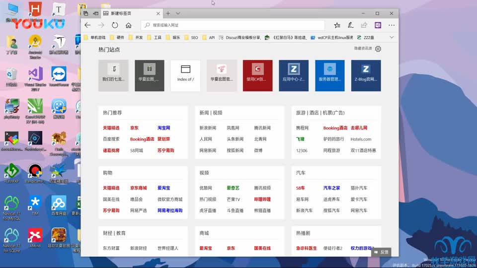This screenshot has width=477, height=268.
Task: Click the 天猫精选 link under 热门推荐
Action: (x=111, y=128)
